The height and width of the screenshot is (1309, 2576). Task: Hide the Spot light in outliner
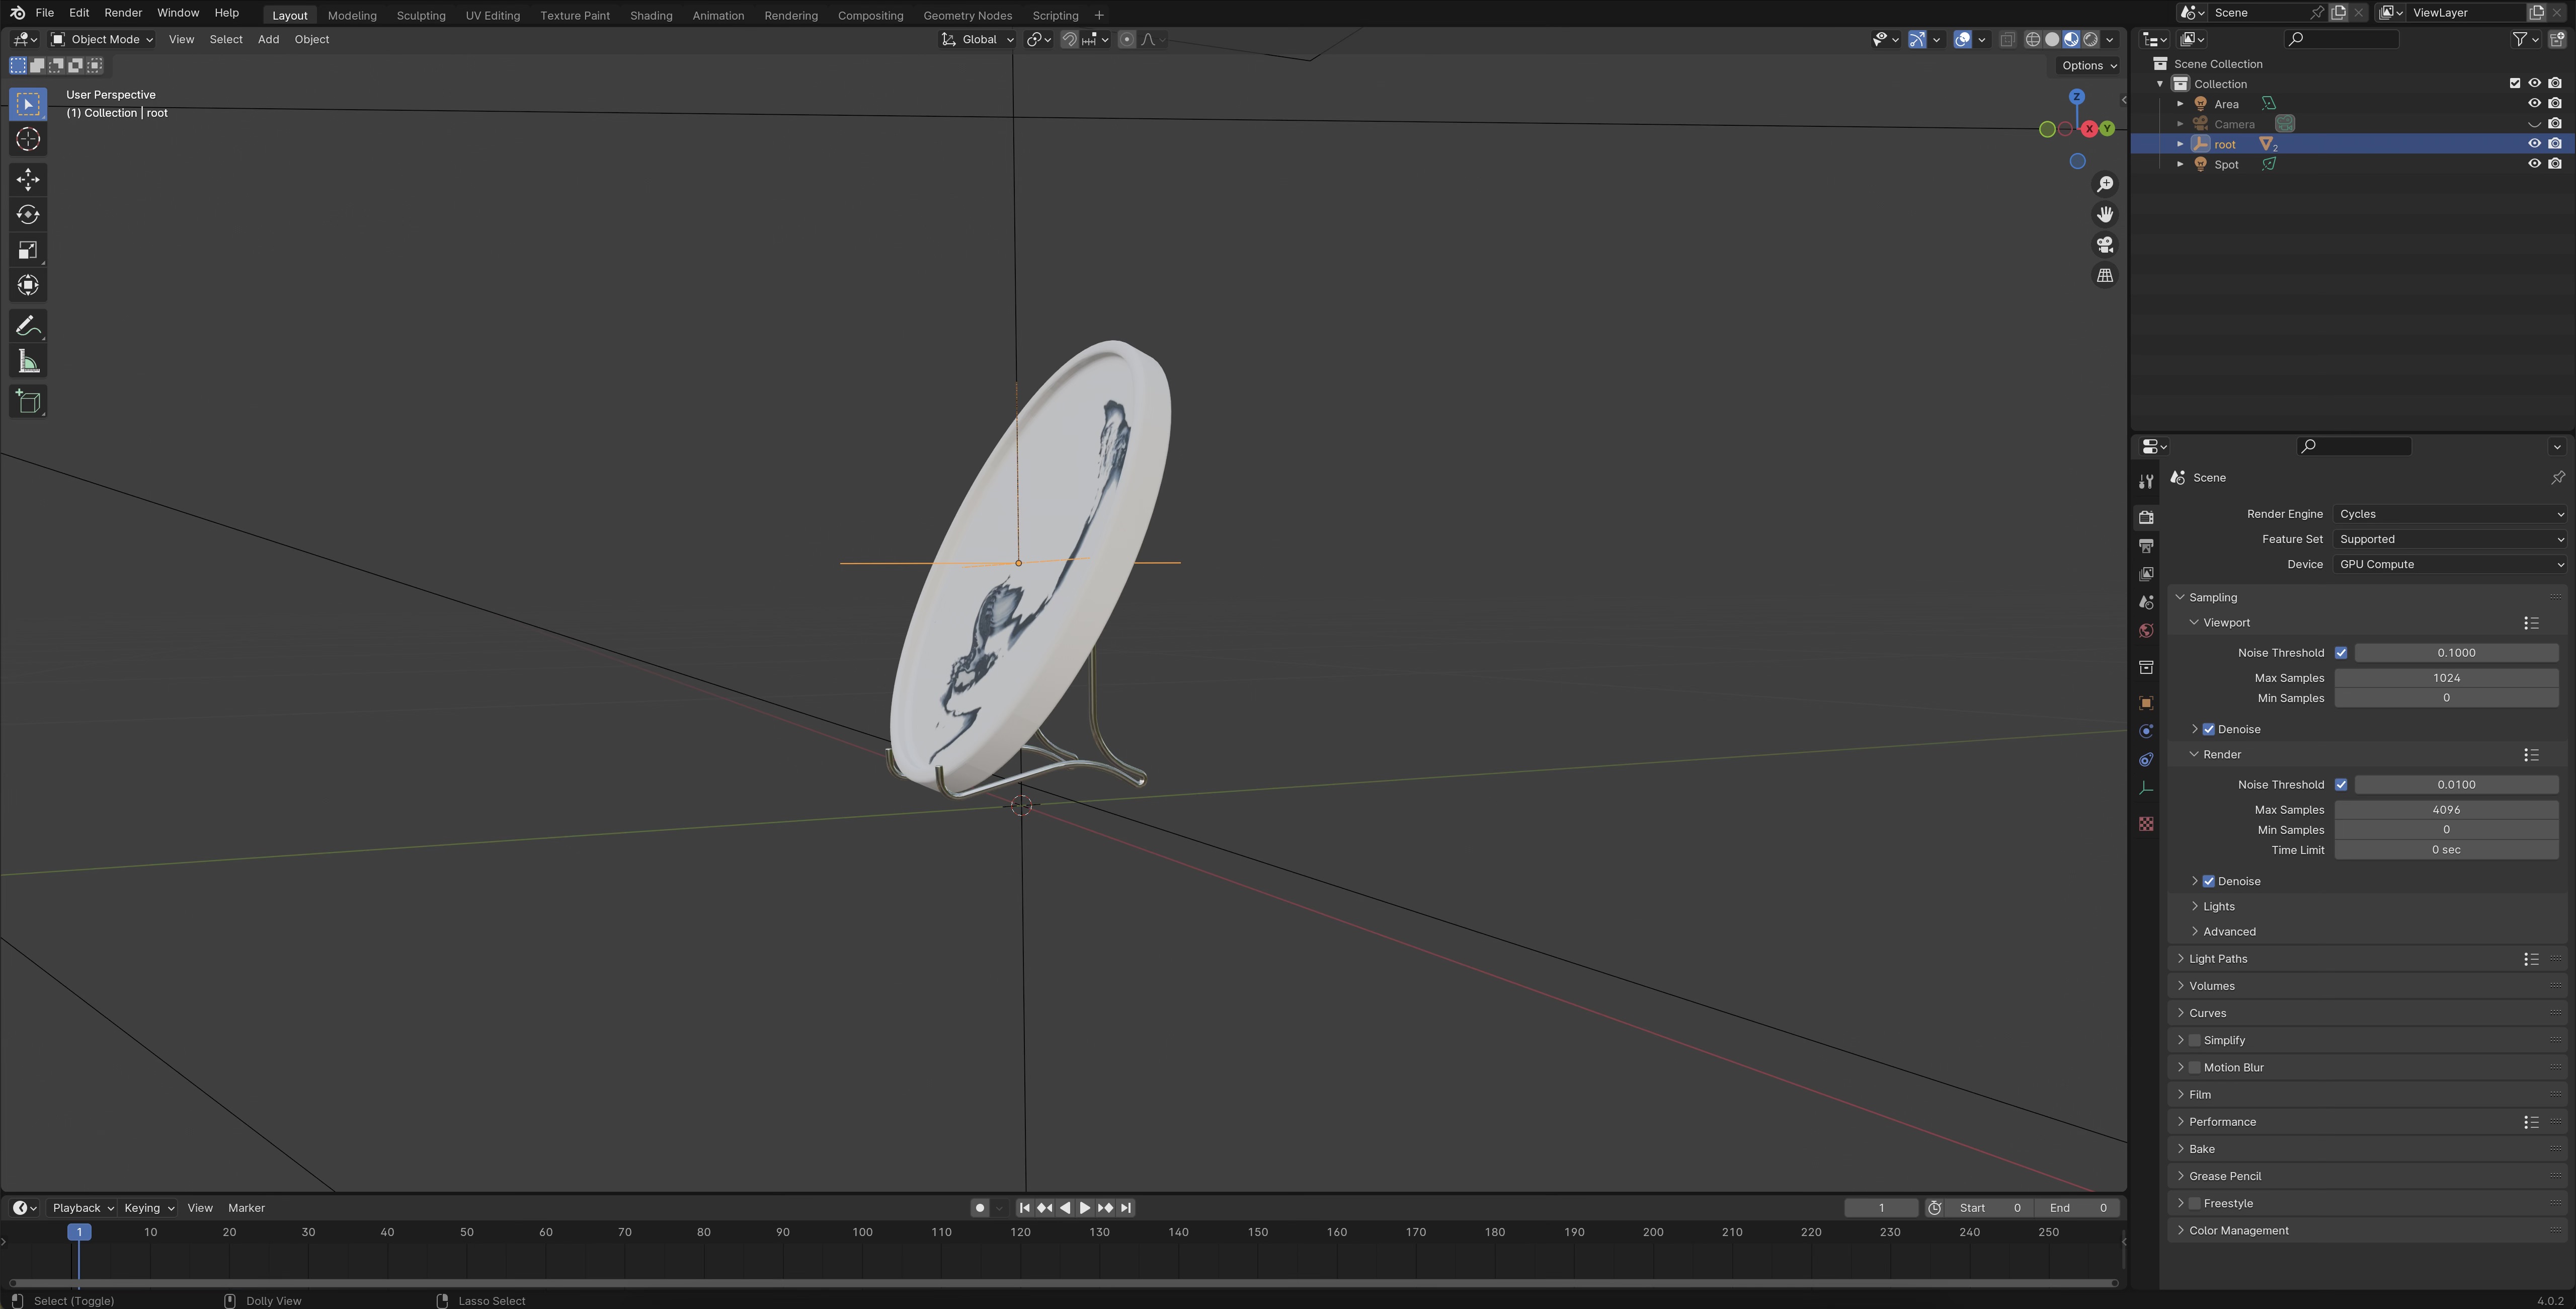(2534, 164)
